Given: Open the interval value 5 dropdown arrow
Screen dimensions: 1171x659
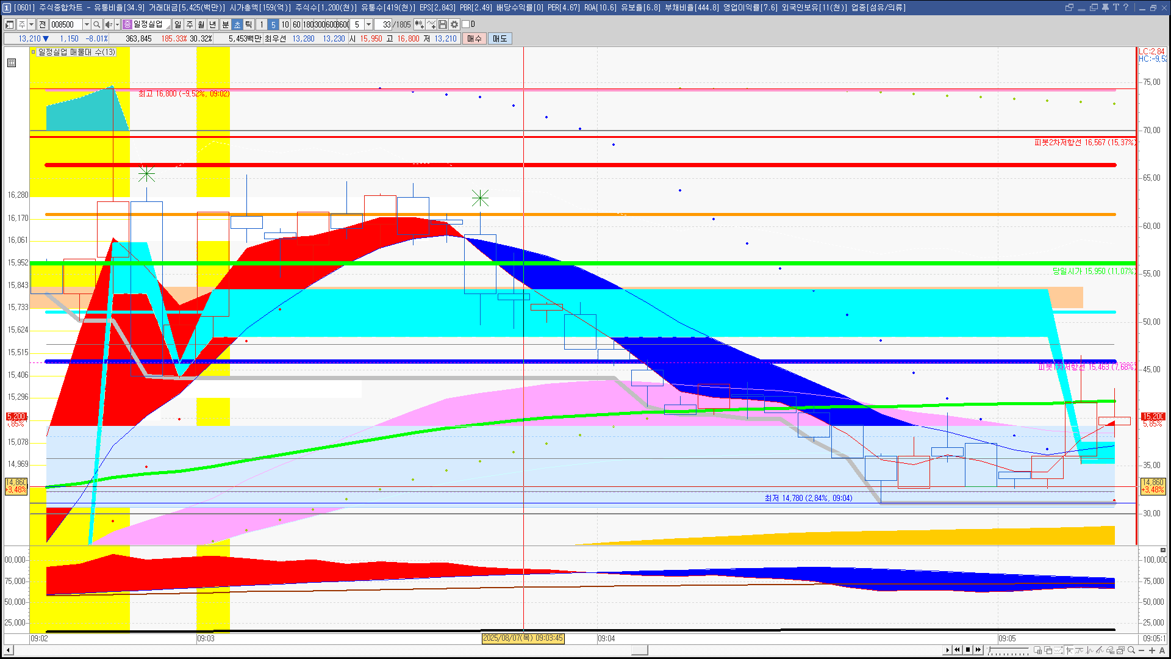Looking at the screenshot, I should pos(368,24).
